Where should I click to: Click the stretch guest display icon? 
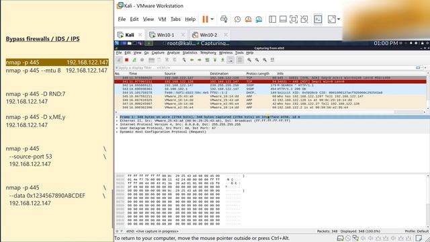(x=331, y=19)
